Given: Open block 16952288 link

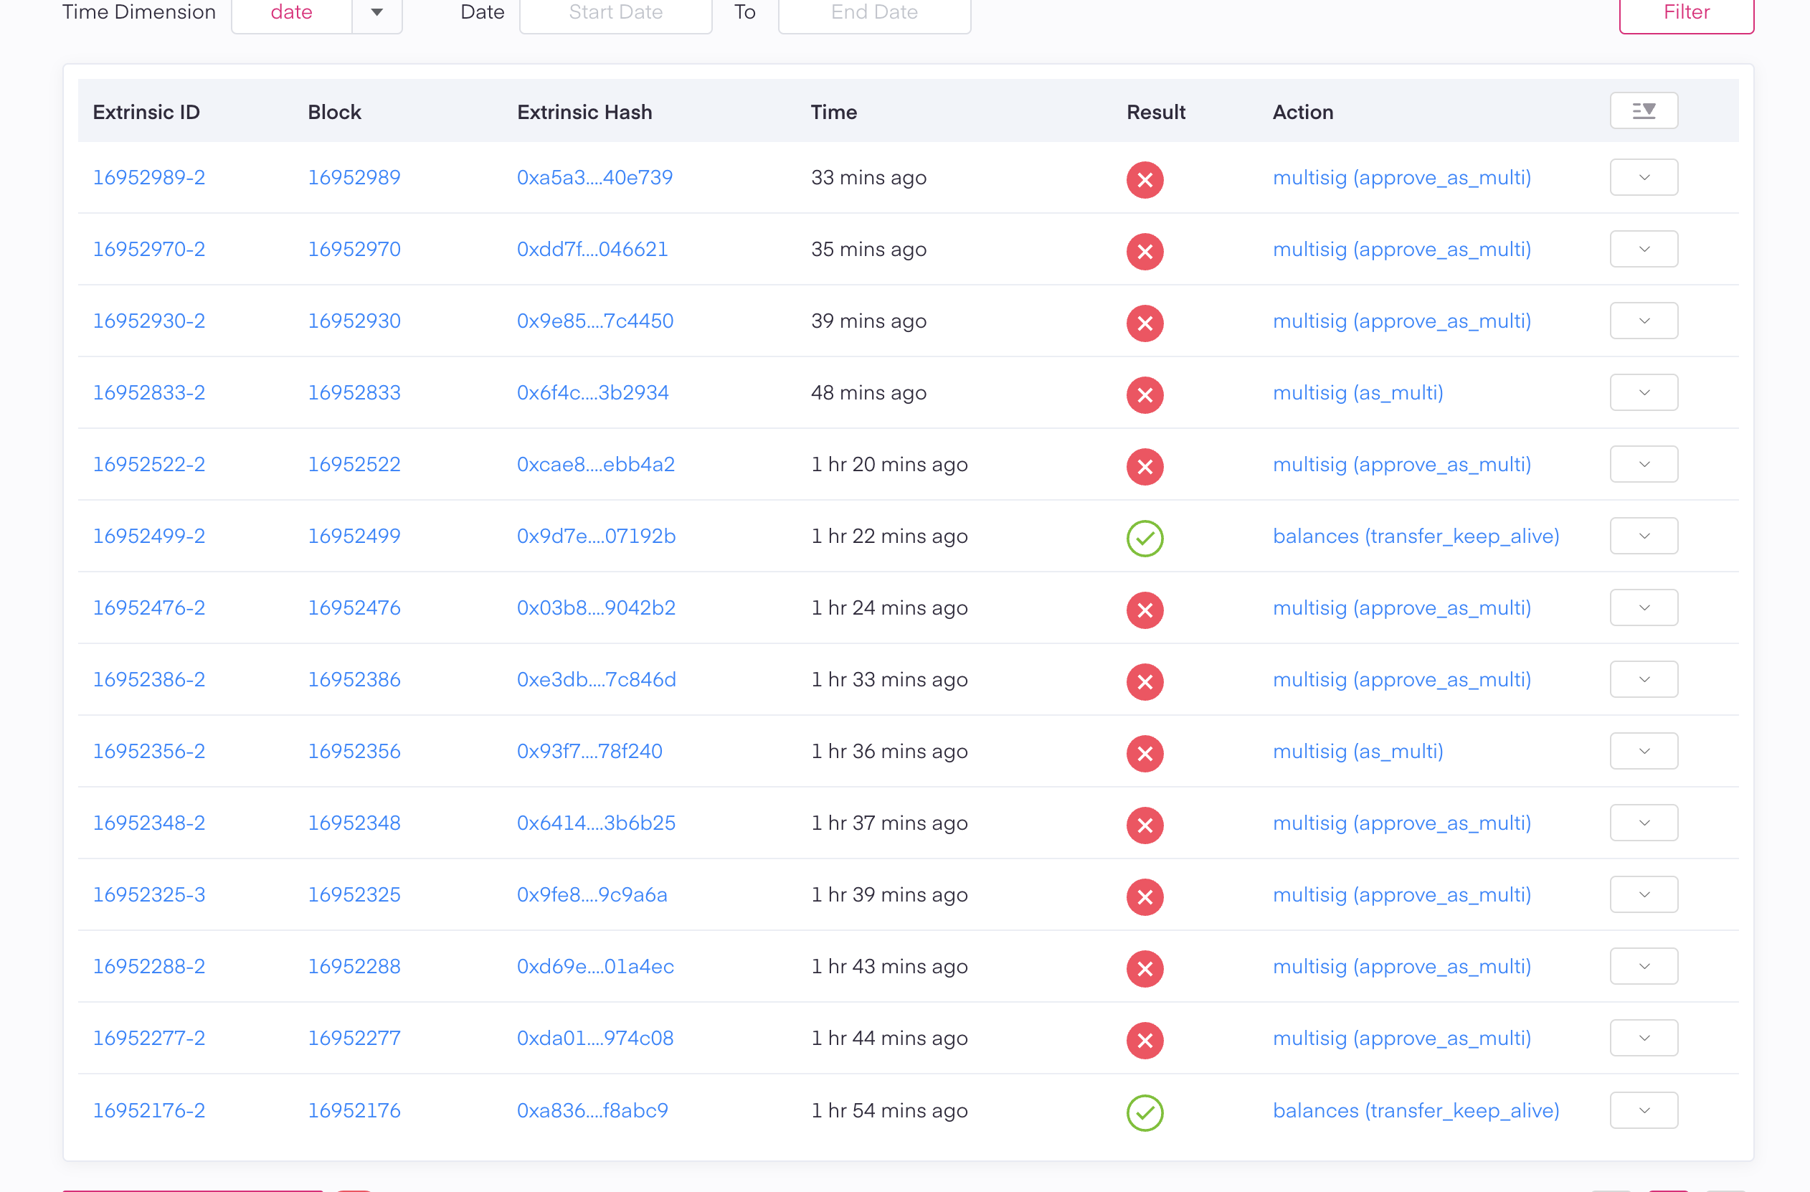Looking at the screenshot, I should point(354,966).
